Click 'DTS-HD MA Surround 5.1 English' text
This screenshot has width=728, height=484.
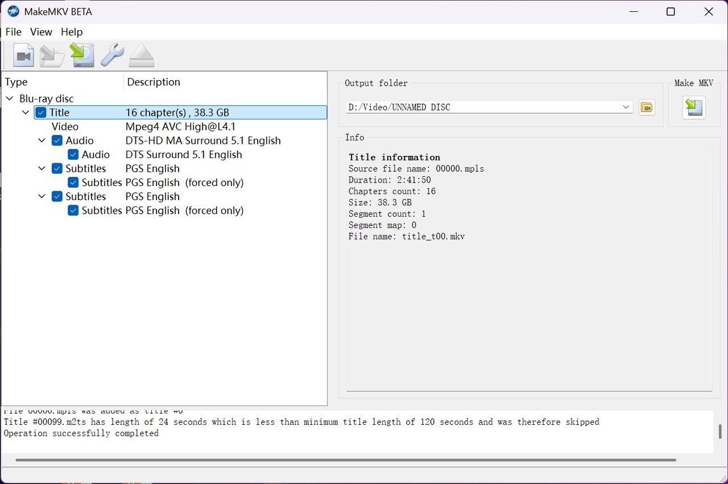[203, 140]
